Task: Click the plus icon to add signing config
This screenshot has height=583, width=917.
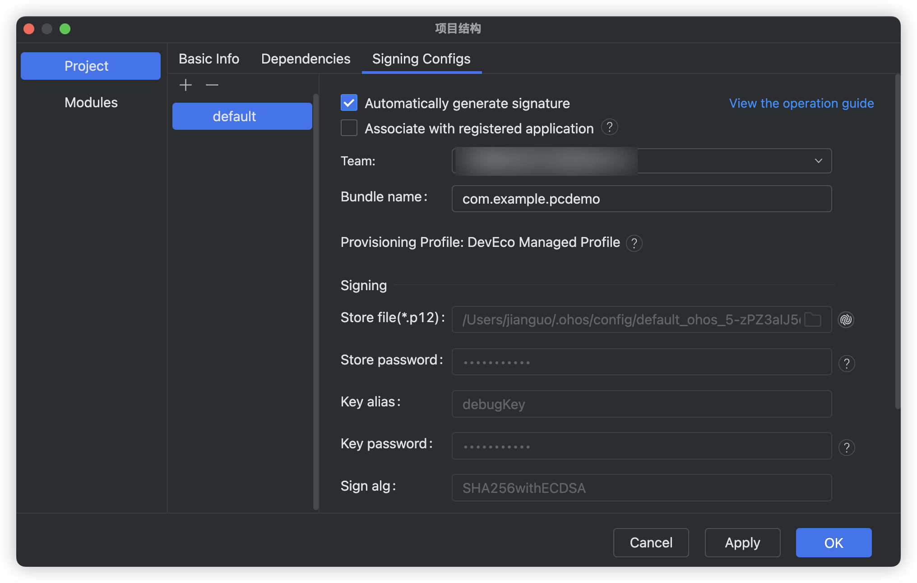Action: pos(185,85)
